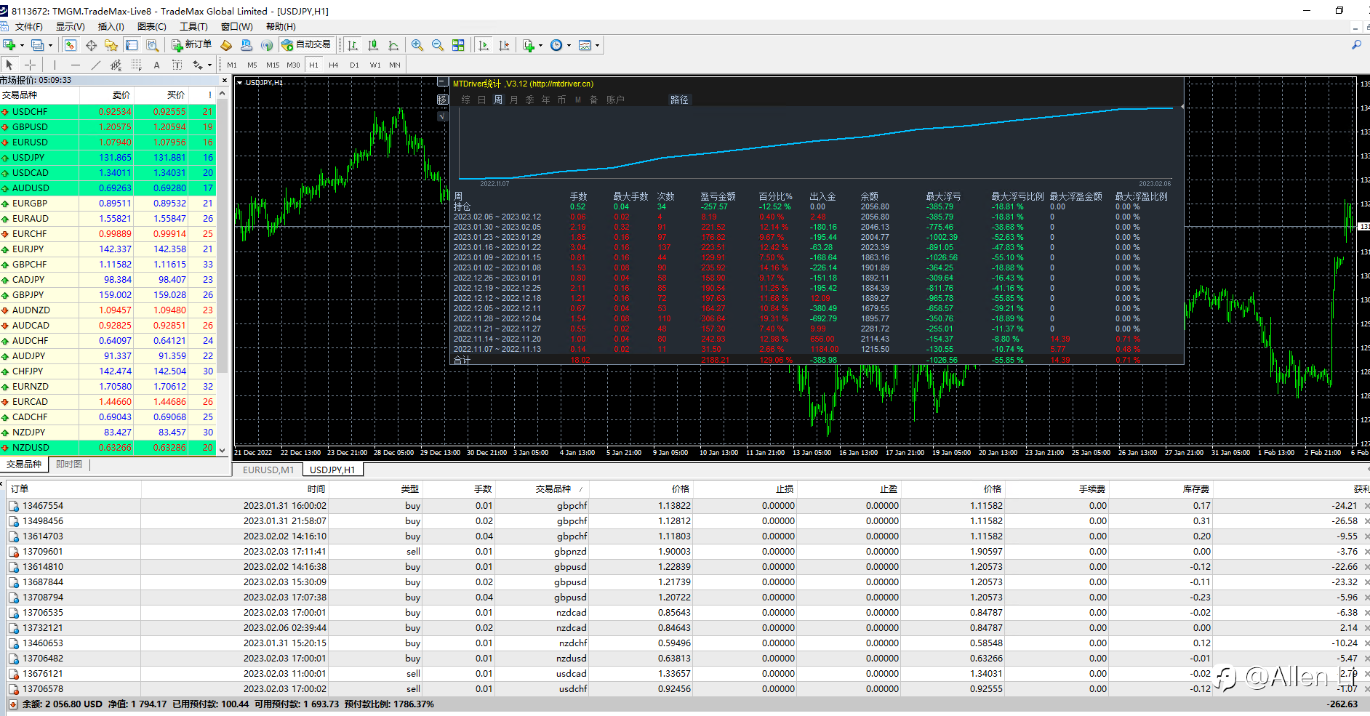Open the 图表(C) menu
Screen dimensions: 1370x716
(151, 27)
